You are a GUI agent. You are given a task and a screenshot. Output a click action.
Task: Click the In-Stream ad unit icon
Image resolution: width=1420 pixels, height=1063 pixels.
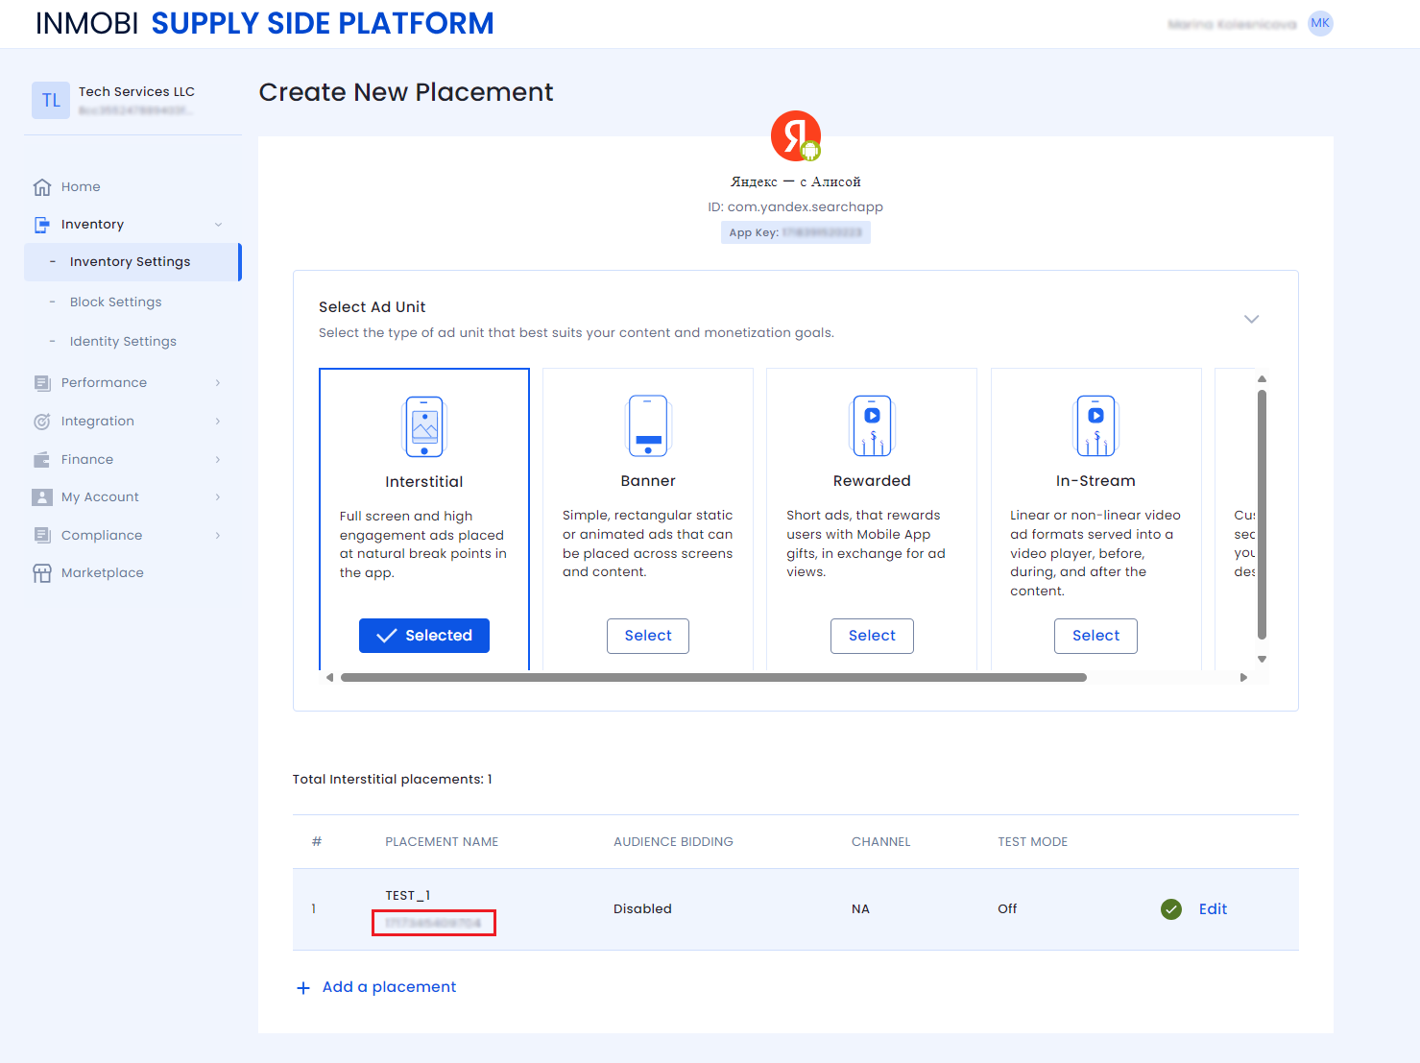click(x=1095, y=426)
